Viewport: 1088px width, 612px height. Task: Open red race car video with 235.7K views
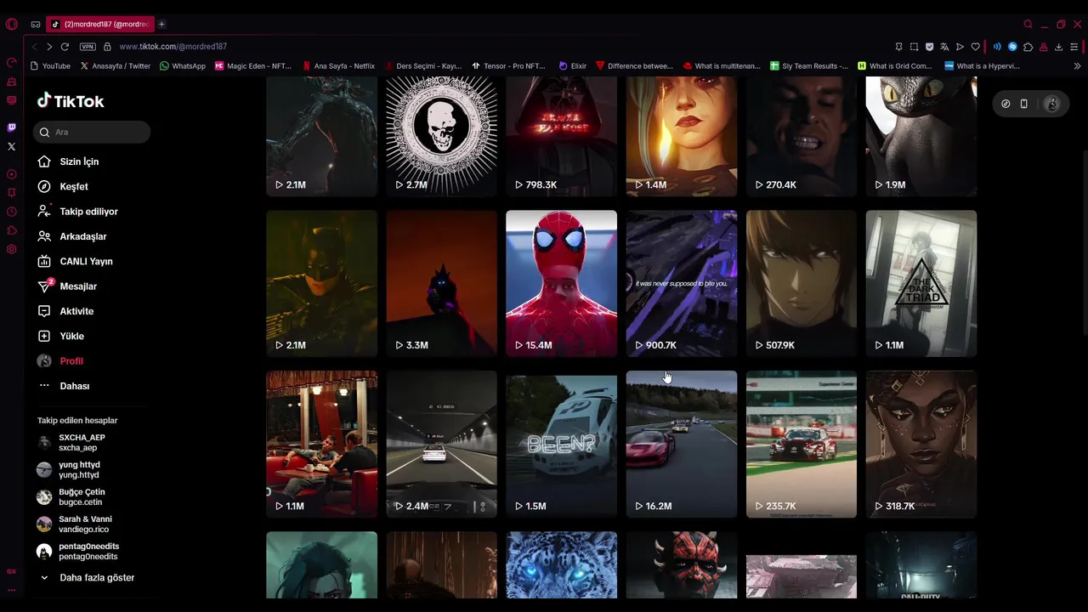[802, 444]
